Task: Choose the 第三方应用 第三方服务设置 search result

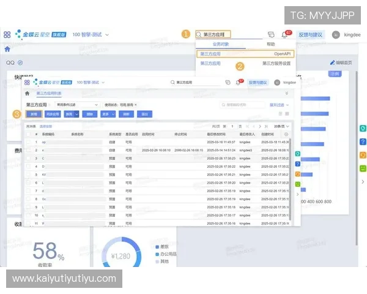Action: pyautogui.click(x=245, y=63)
